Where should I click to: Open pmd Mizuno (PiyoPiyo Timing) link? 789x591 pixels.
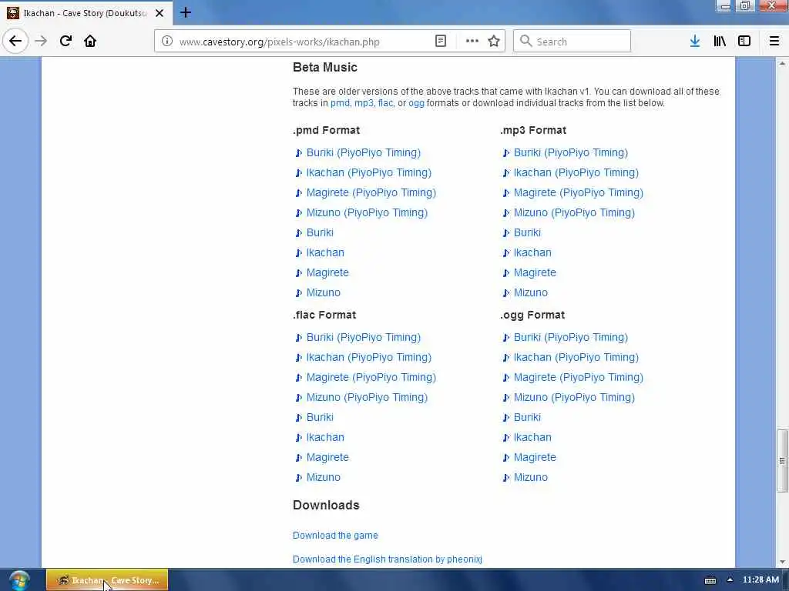[x=367, y=213]
